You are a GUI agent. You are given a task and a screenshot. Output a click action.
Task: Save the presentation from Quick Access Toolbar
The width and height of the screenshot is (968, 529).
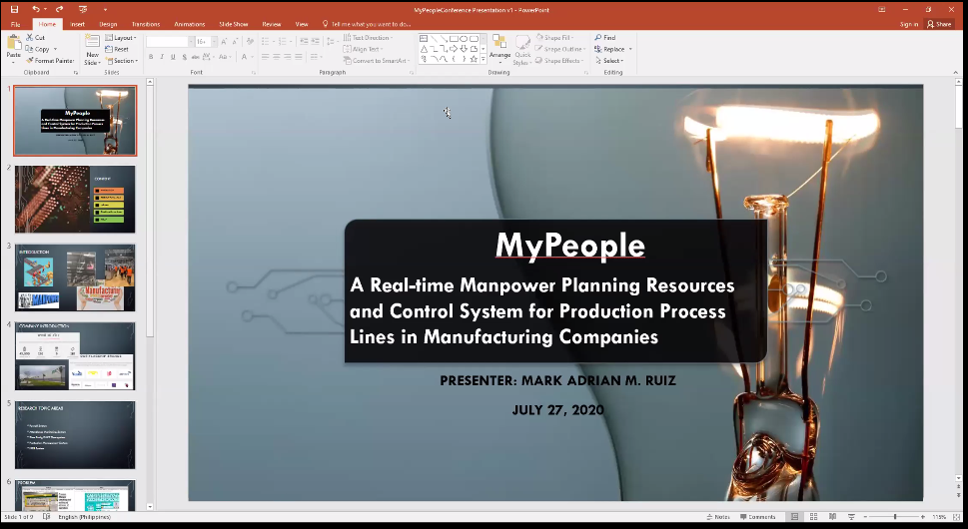coord(14,9)
